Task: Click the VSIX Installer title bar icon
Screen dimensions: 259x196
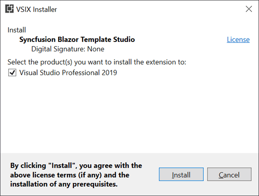Action: point(9,9)
